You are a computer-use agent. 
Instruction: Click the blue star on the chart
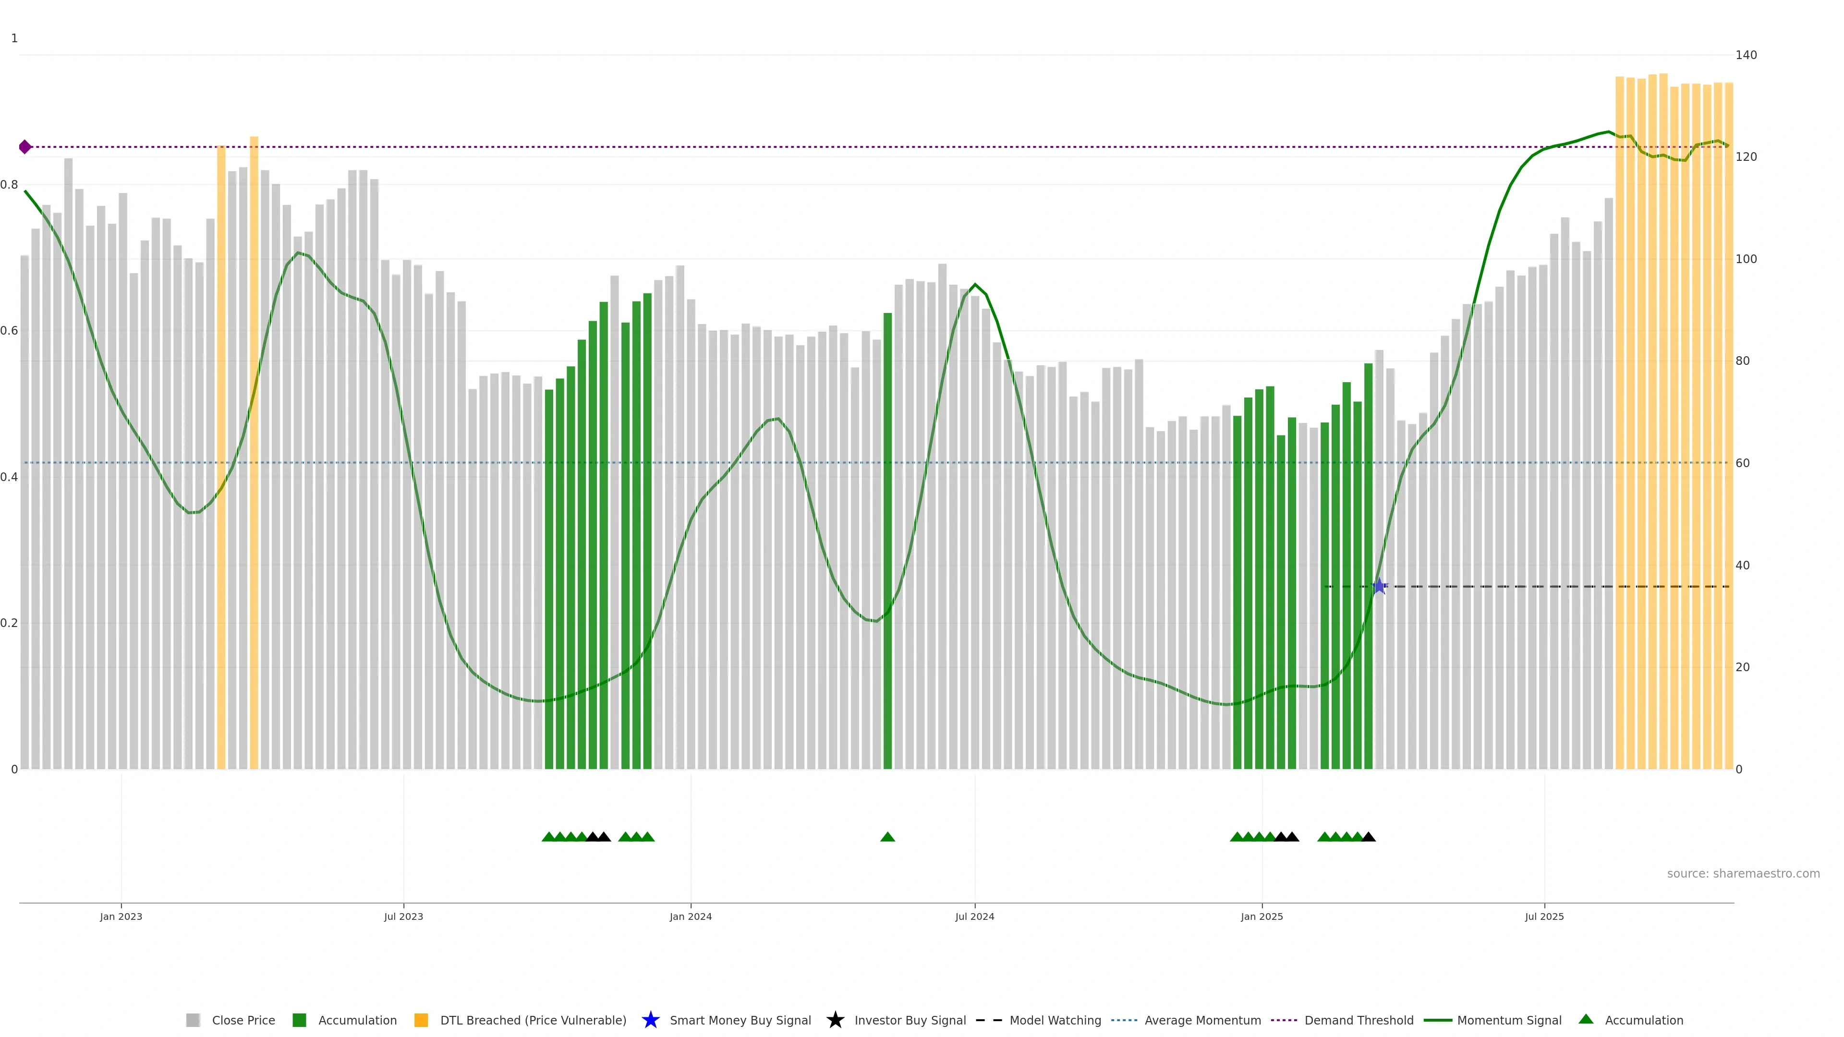pos(1380,587)
